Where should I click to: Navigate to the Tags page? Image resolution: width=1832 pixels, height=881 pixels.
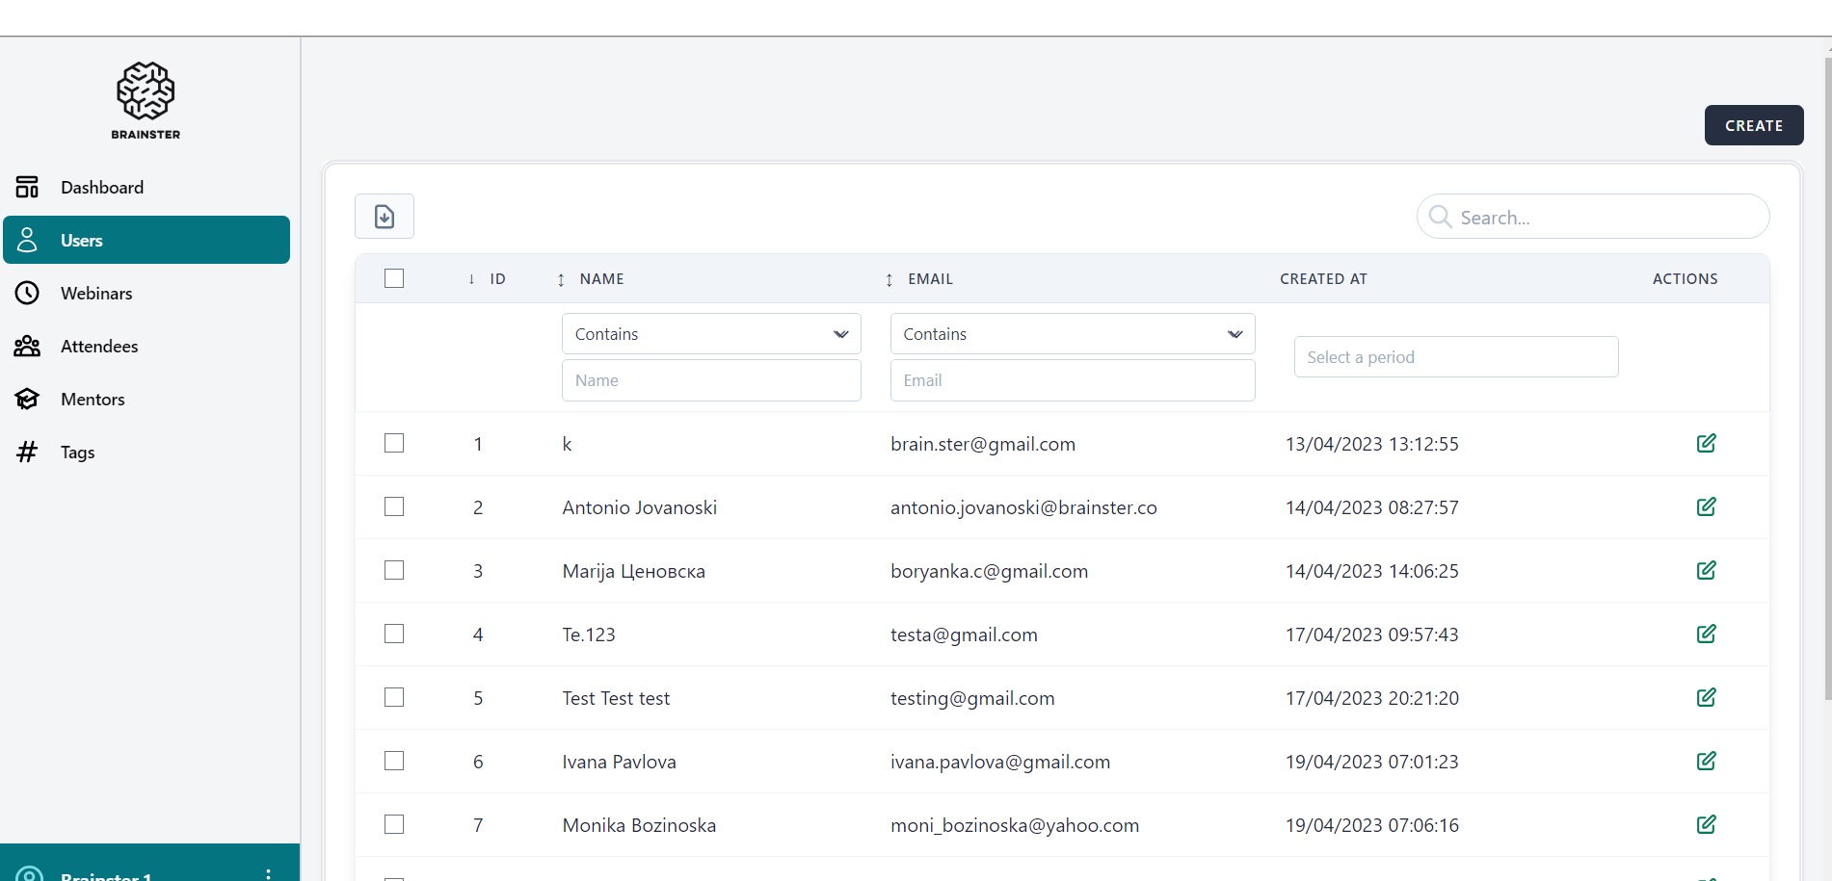77,453
